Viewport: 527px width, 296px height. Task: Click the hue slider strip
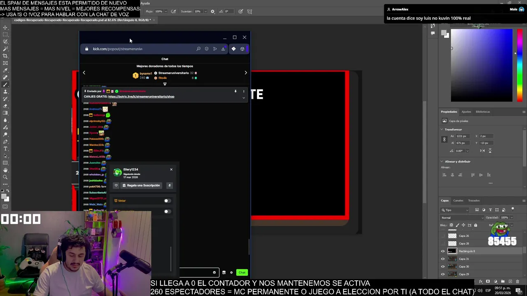[x=520, y=65]
